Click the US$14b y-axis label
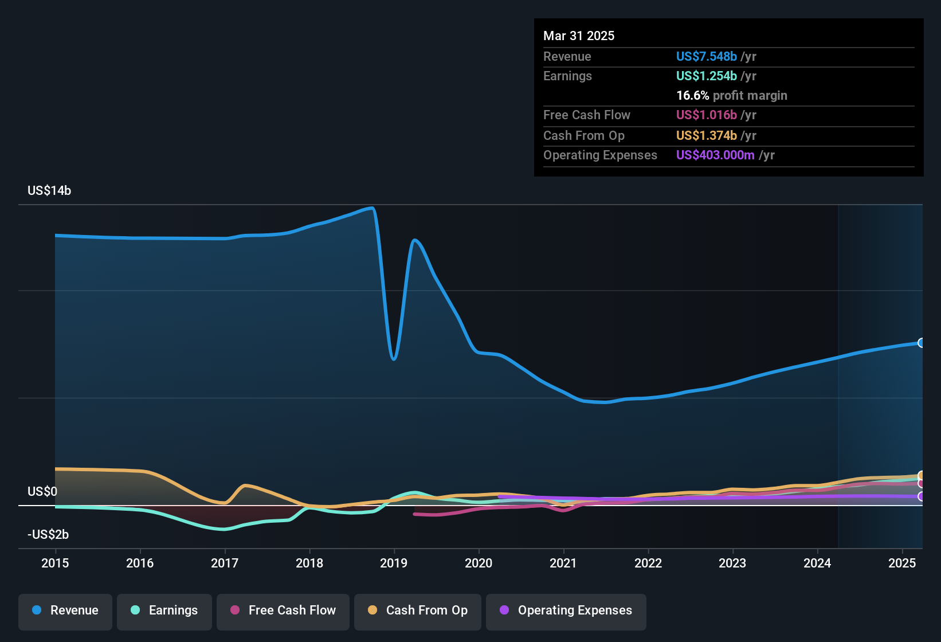941x642 pixels. click(49, 191)
